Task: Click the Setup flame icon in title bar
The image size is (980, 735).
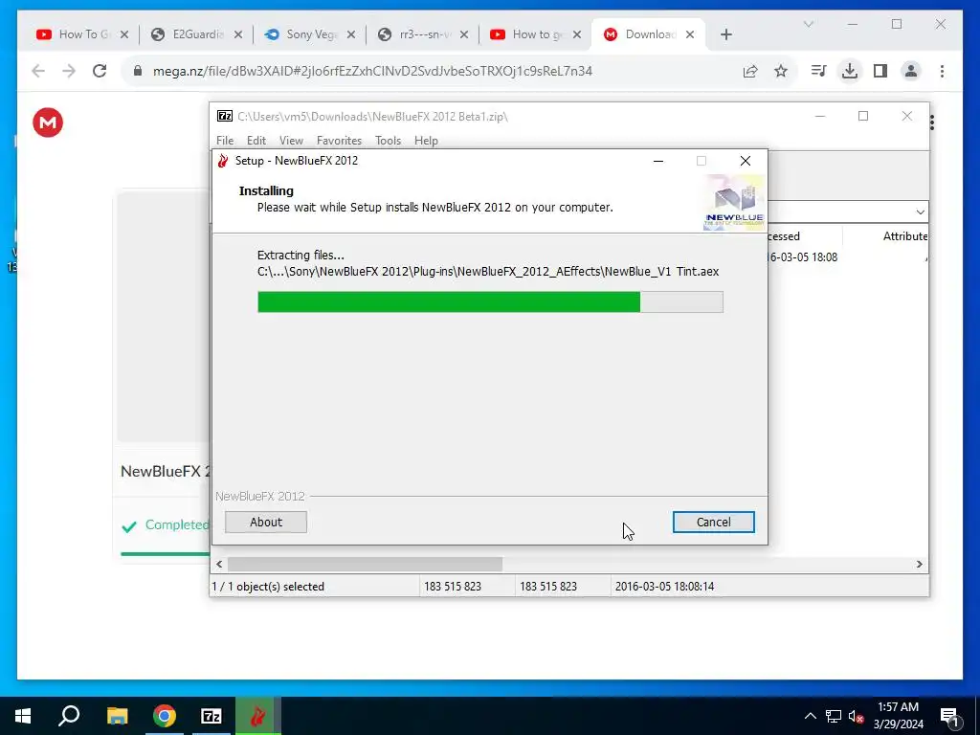Action: (223, 161)
